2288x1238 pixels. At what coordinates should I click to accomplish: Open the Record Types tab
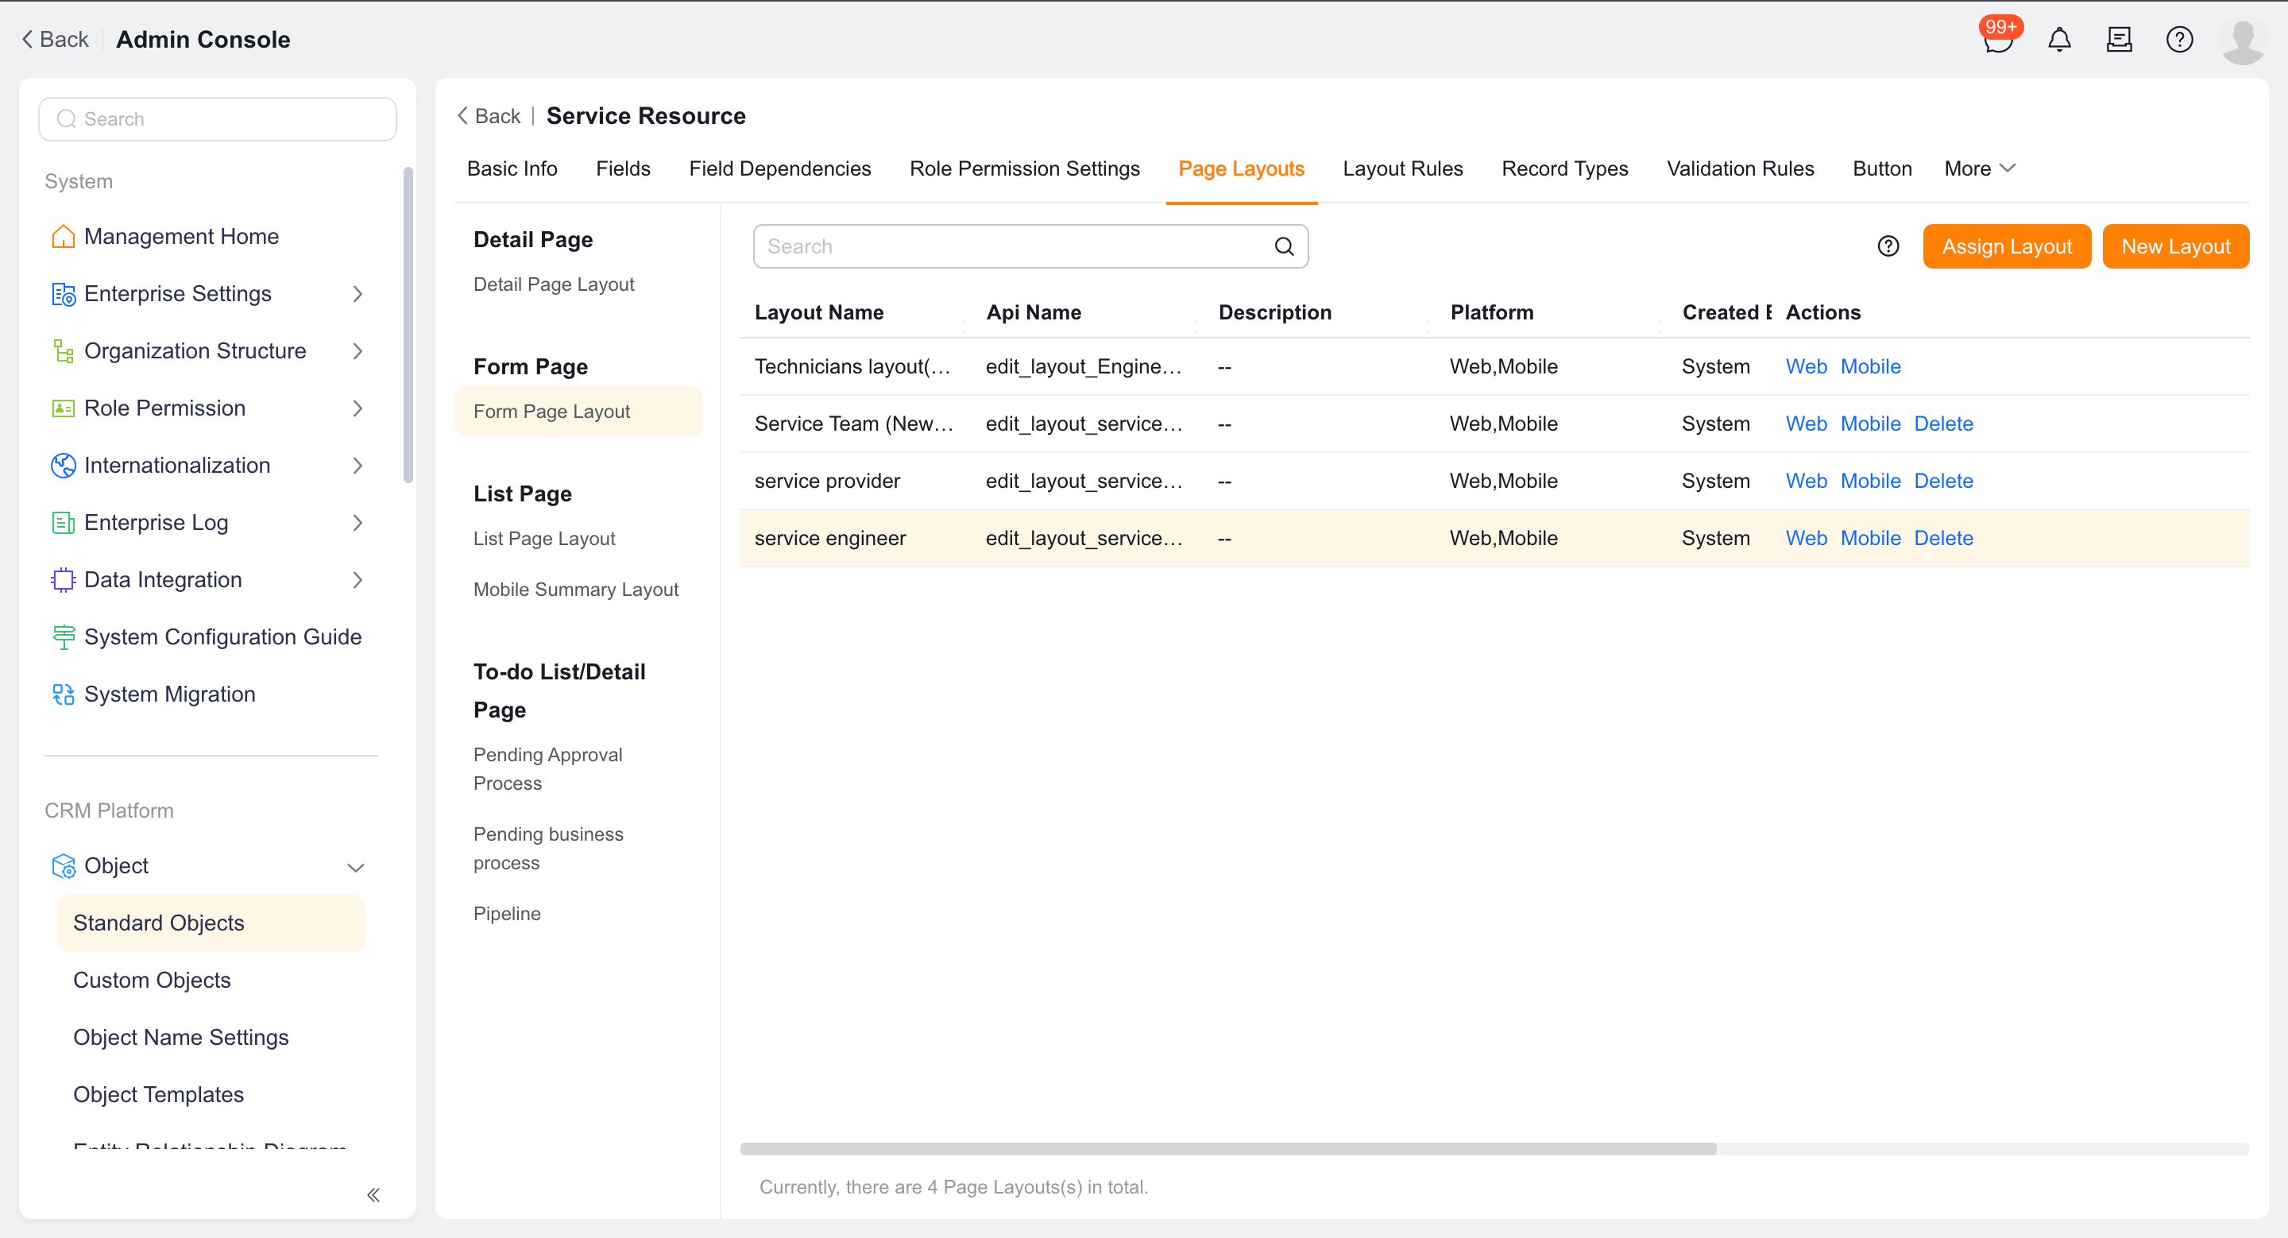[x=1564, y=168]
